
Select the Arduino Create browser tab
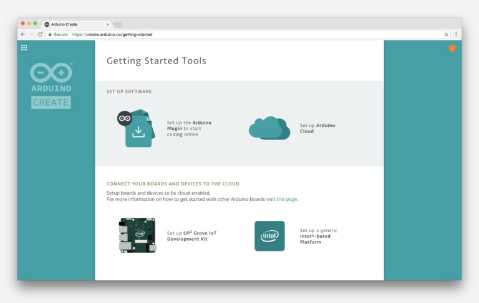[x=75, y=24]
